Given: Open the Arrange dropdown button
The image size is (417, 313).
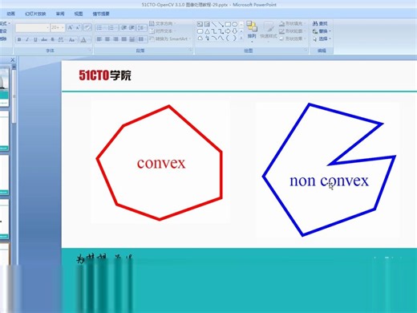Looking at the screenshot, I should pos(252,32).
